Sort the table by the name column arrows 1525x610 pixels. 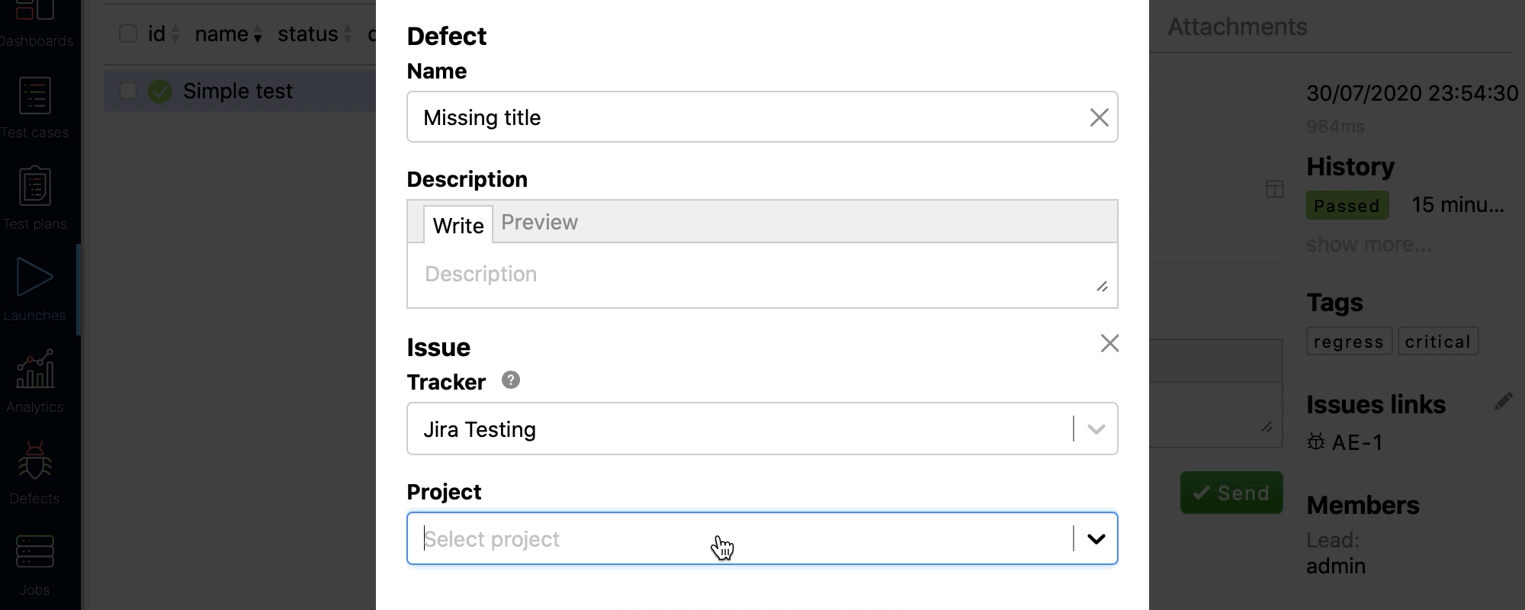257,35
